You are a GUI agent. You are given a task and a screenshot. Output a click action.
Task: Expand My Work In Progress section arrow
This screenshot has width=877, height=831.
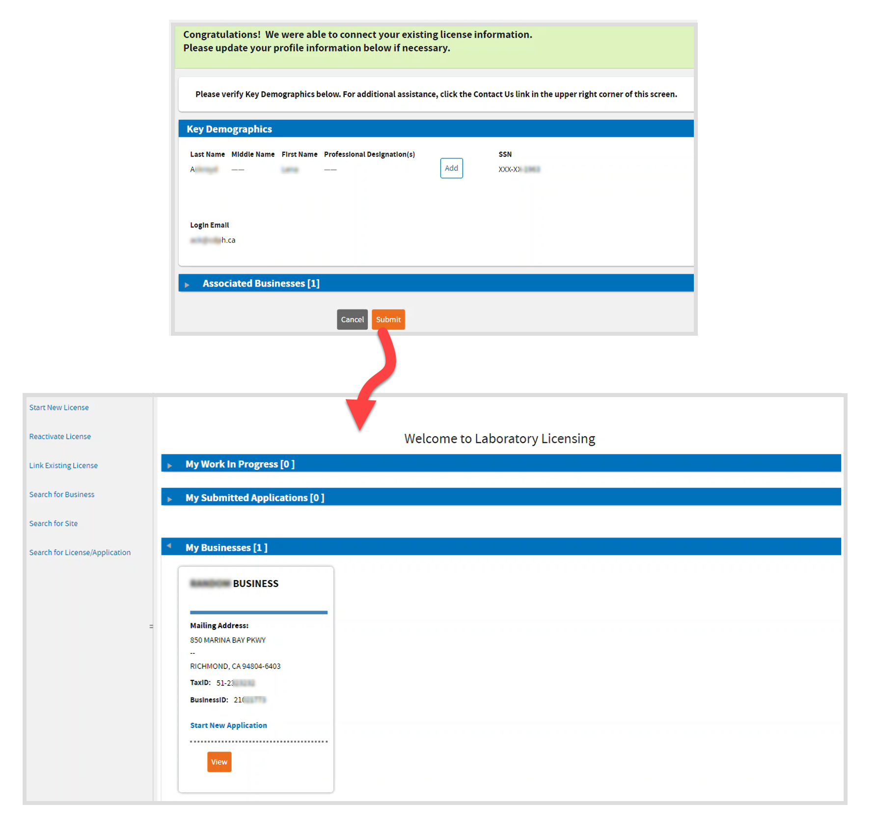(x=170, y=465)
